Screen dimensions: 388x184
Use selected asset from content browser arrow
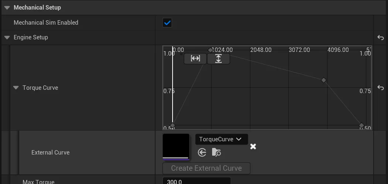click(202, 152)
